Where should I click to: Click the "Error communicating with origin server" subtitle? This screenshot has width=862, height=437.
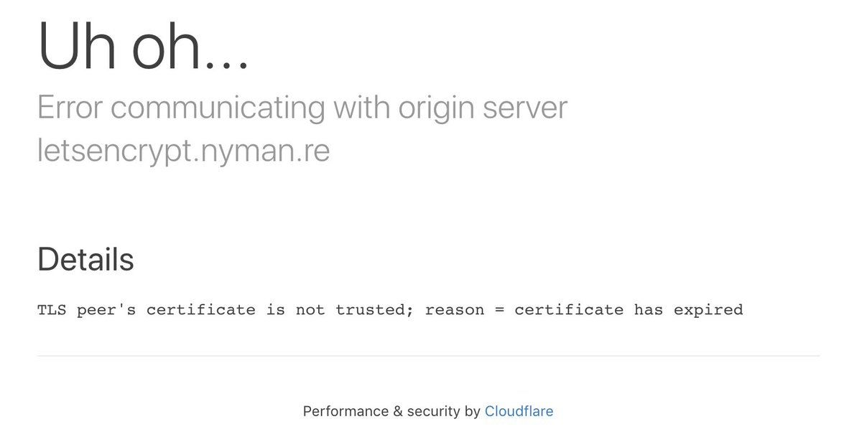coord(302,108)
